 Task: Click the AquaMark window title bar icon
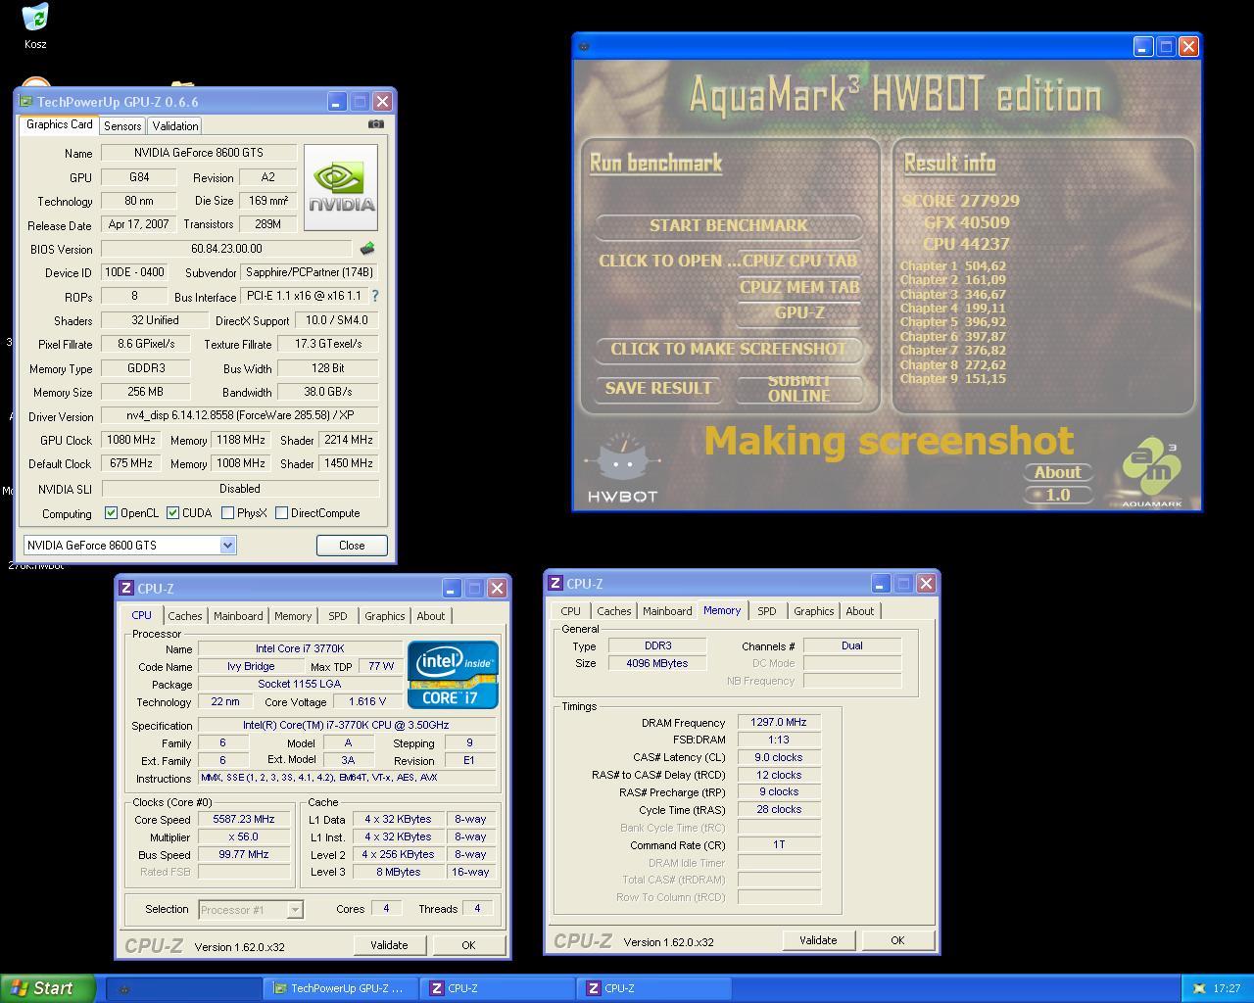pyautogui.click(x=584, y=46)
